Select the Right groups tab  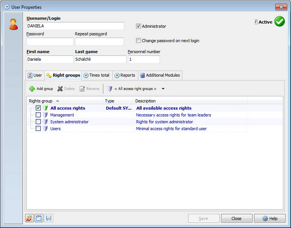(x=63, y=75)
